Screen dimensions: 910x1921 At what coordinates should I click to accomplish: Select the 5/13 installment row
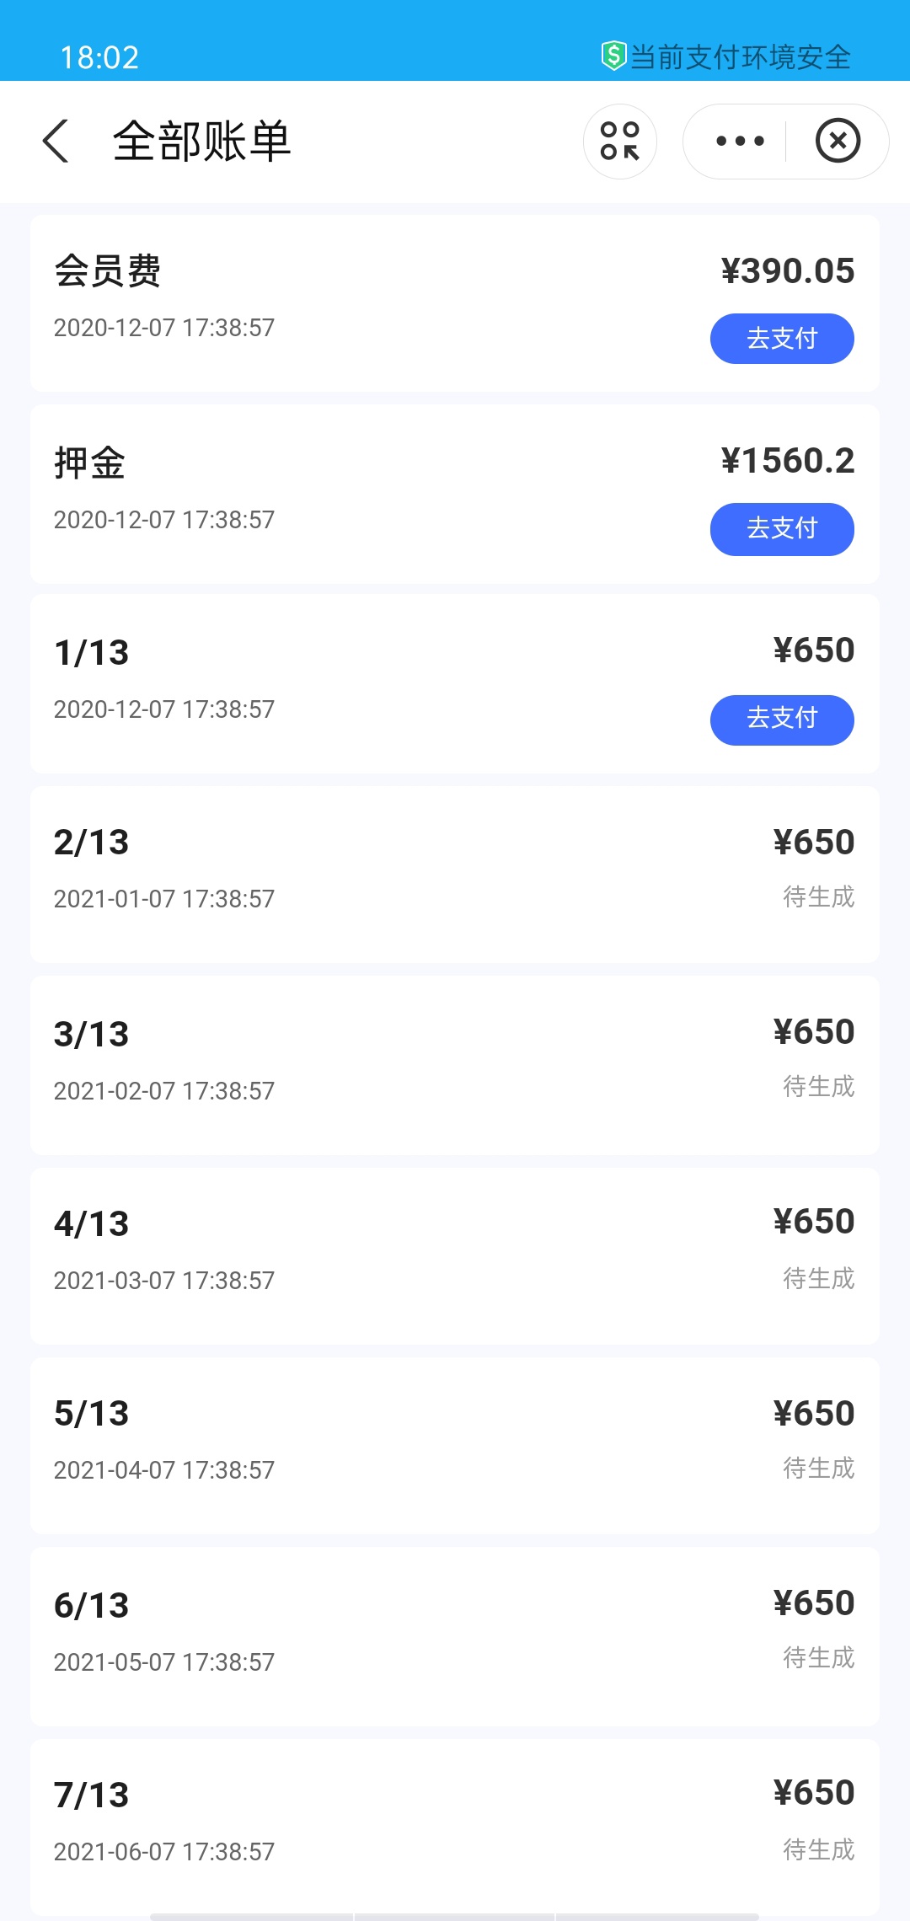point(455,1446)
